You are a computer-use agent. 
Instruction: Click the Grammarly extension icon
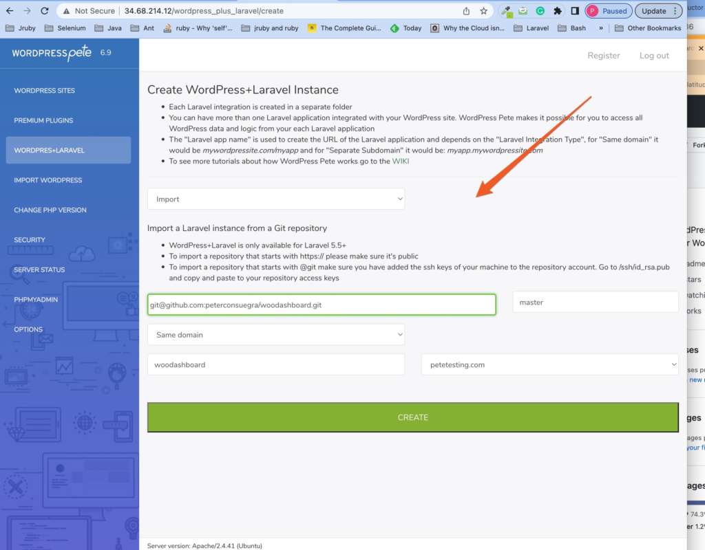click(540, 11)
